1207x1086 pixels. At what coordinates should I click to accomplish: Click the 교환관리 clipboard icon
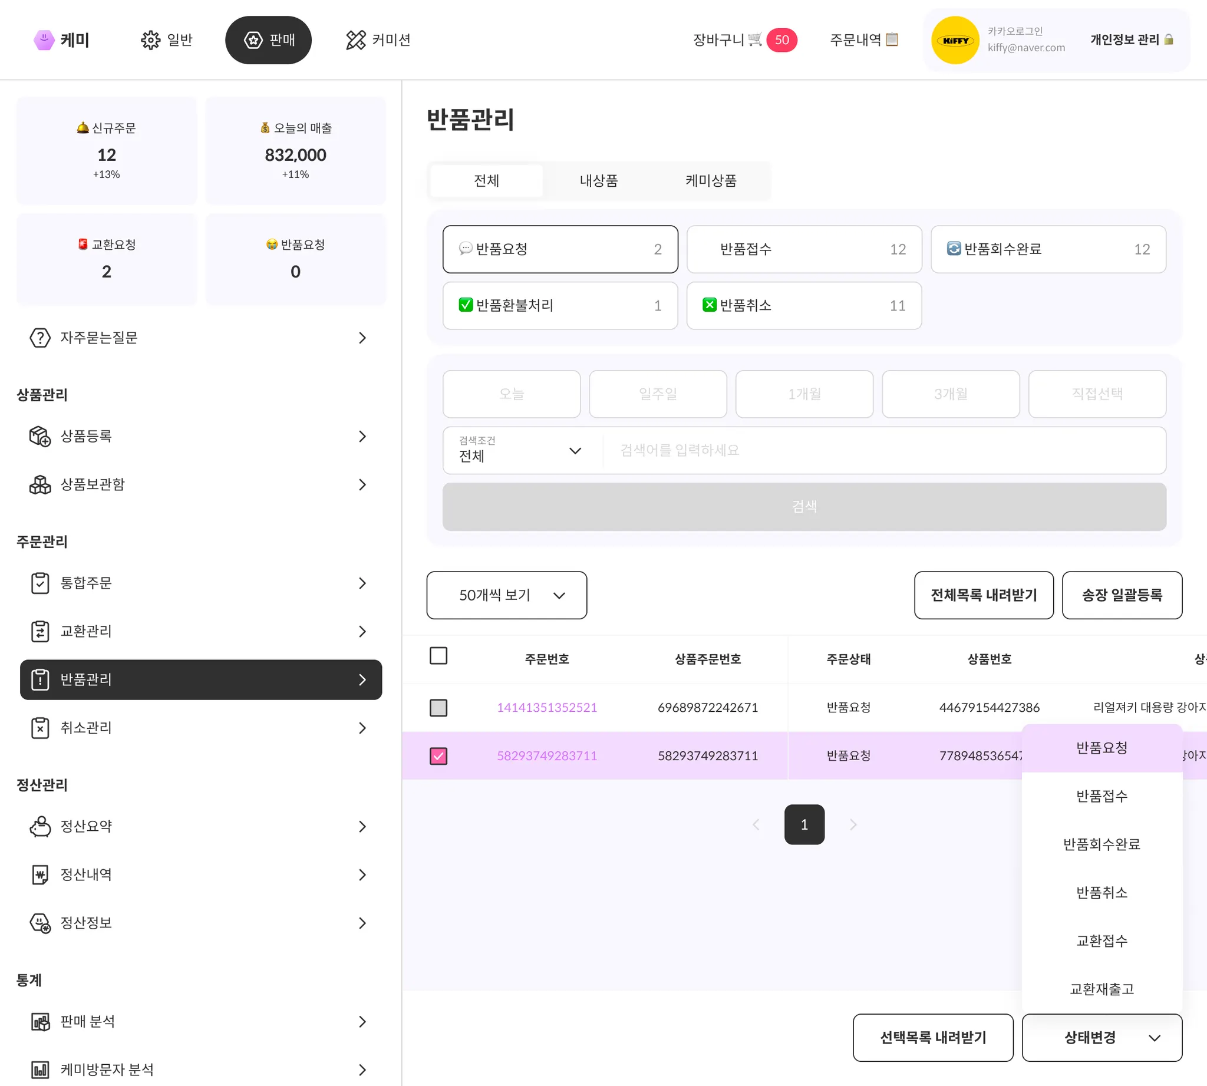(x=40, y=631)
